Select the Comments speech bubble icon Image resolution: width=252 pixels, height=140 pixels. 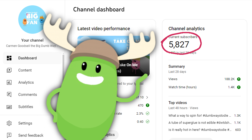(9, 95)
